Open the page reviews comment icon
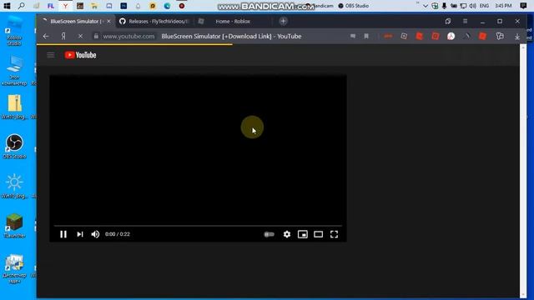Image resolution: width=534 pixels, height=300 pixels. click(x=353, y=36)
